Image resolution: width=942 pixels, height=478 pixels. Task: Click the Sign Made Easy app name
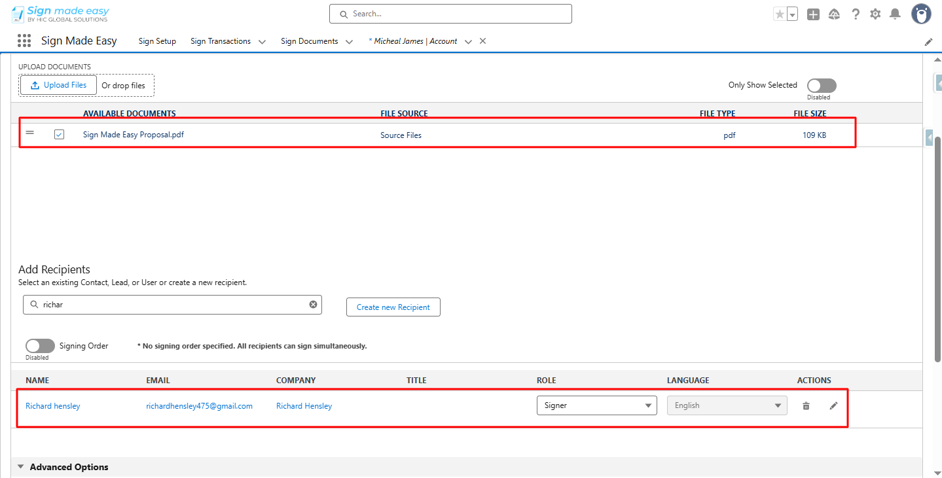pos(79,41)
